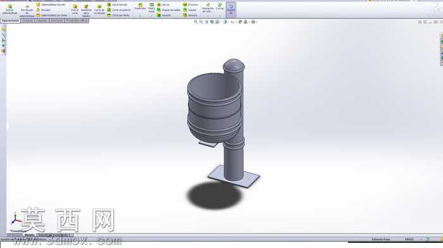
Task: Switch to the Croquis tab
Action: [x=27, y=21]
